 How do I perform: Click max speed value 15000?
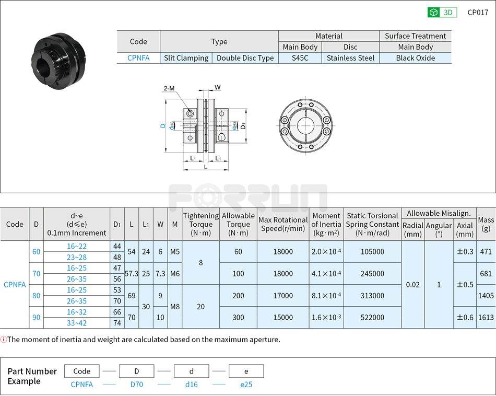[x=283, y=318]
